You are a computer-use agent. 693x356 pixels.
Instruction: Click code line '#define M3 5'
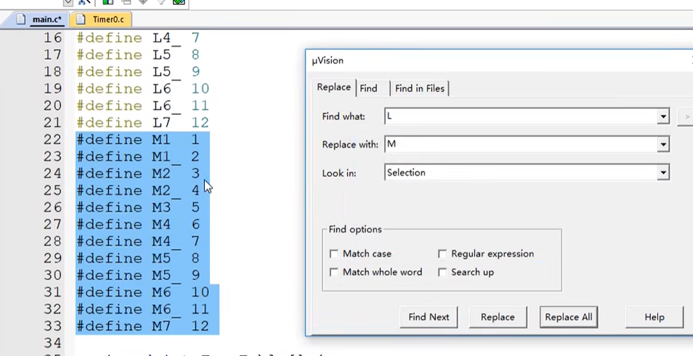pyautogui.click(x=138, y=207)
